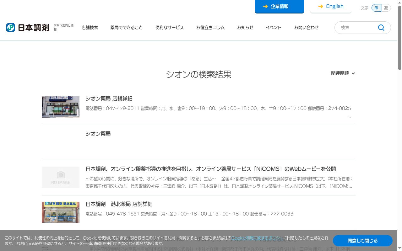The height and width of the screenshot is (251, 402).
Task: Click the magnifier search icon
Action: pos(381,28)
